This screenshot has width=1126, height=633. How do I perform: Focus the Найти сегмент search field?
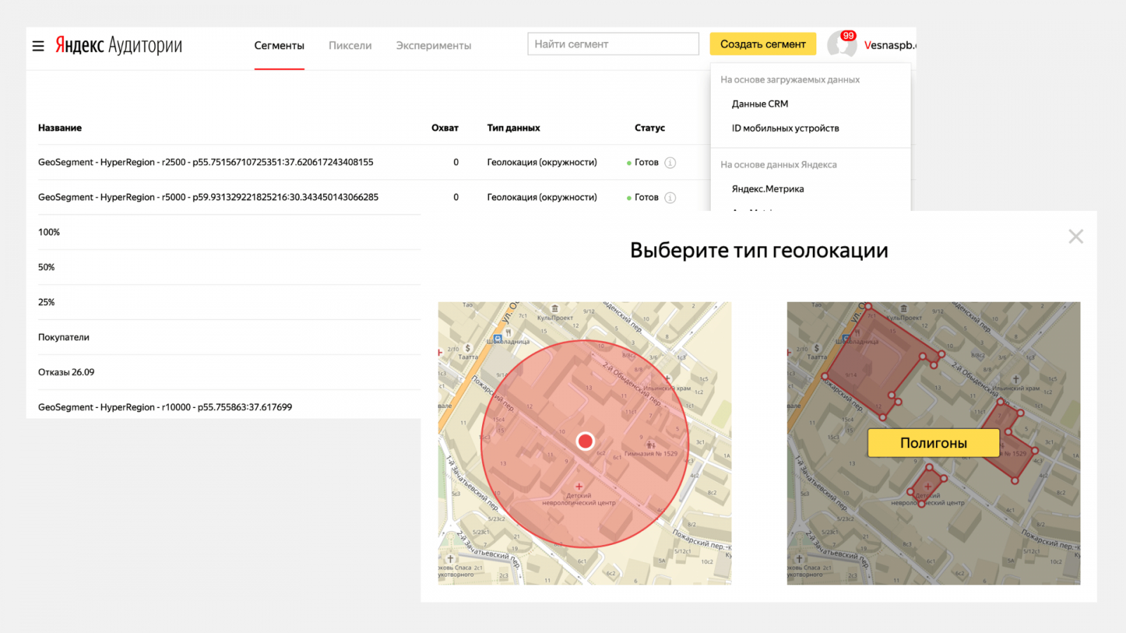click(613, 44)
